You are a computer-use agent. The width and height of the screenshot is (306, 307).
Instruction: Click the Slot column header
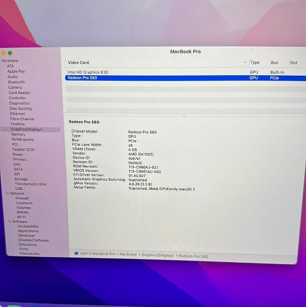293,62
